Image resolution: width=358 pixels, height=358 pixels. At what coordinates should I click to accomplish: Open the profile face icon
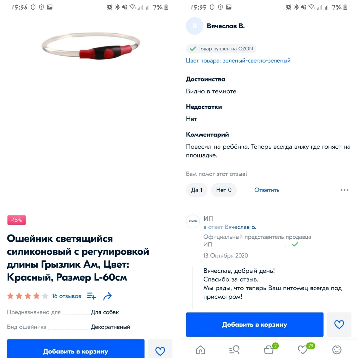(337, 349)
